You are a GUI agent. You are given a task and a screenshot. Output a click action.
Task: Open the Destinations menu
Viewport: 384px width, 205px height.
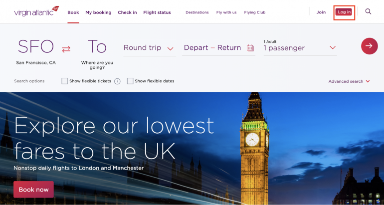(197, 12)
